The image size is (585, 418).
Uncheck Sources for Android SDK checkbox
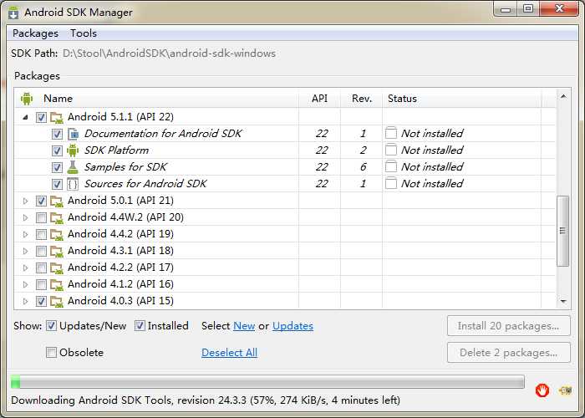click(57, 184)
